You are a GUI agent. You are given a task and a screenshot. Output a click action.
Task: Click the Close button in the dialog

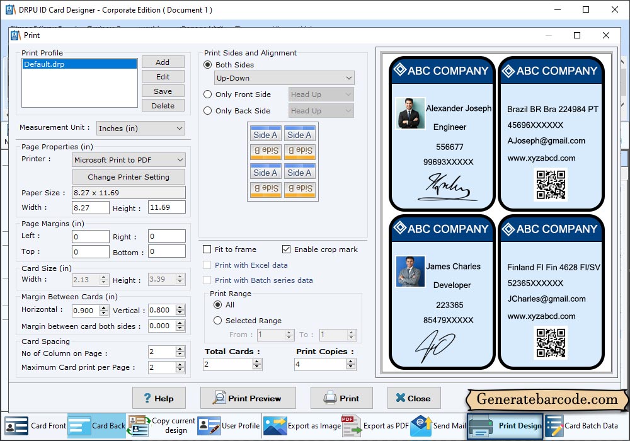(414, 398)
